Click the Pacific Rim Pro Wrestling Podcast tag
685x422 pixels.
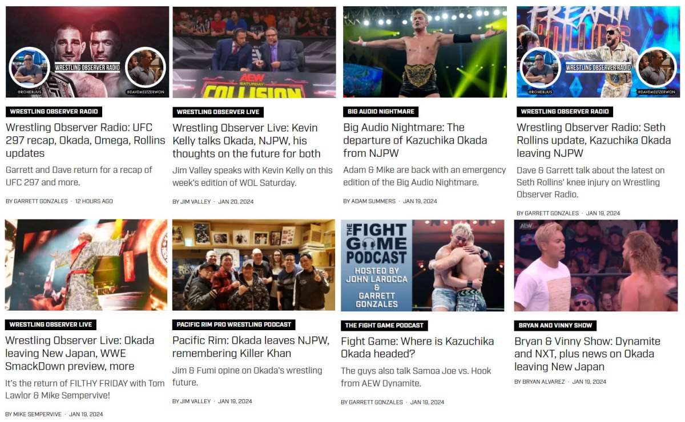click(x=234, y=324)
